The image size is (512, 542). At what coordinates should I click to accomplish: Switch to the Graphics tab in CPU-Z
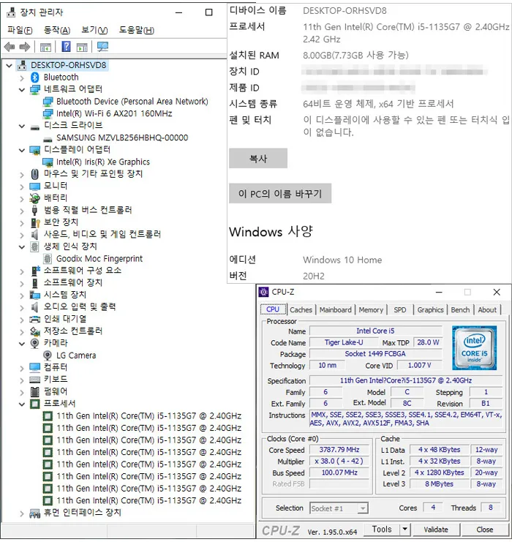(430, 309)
